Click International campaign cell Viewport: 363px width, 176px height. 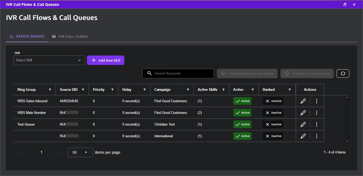[x=164, y=136]
